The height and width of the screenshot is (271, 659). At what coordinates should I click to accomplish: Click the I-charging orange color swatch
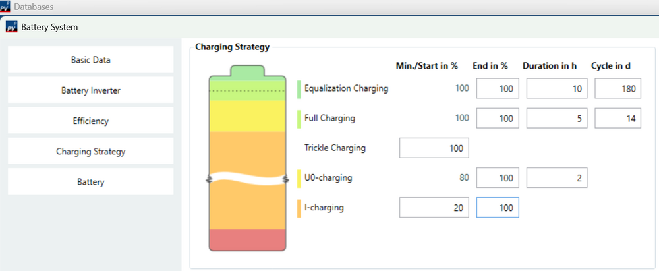point(299,208)
